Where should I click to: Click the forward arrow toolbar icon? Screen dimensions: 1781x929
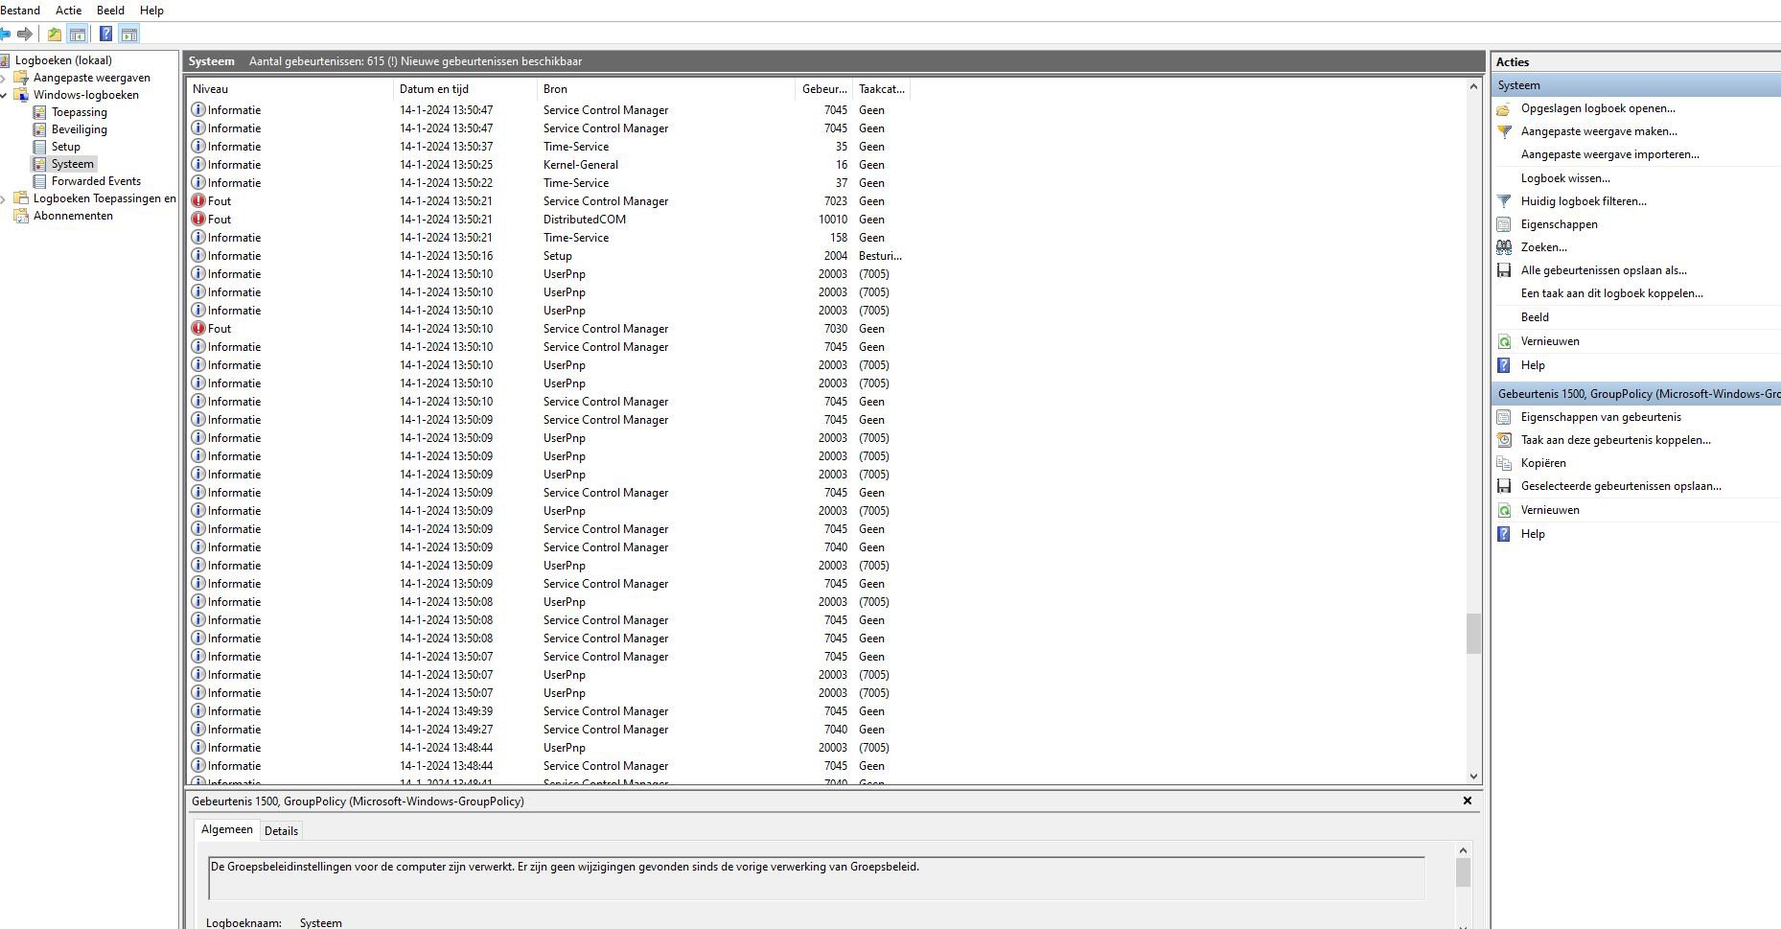(25, 35)
